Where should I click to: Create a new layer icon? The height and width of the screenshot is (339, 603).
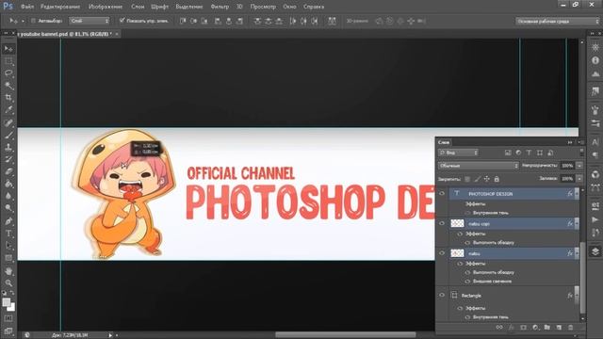pyautogui.click(x=559, y=328)
